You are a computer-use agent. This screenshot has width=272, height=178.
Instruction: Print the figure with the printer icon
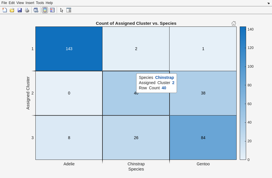coord(27,10)
